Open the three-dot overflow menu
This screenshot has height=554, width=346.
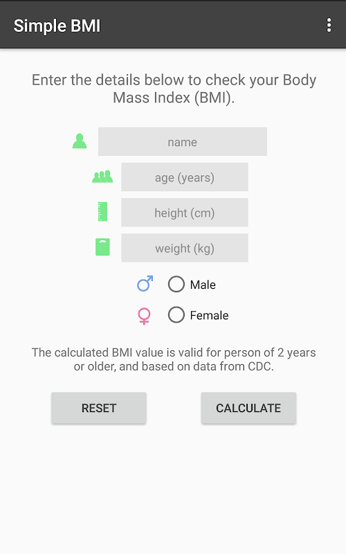[329, 26]
